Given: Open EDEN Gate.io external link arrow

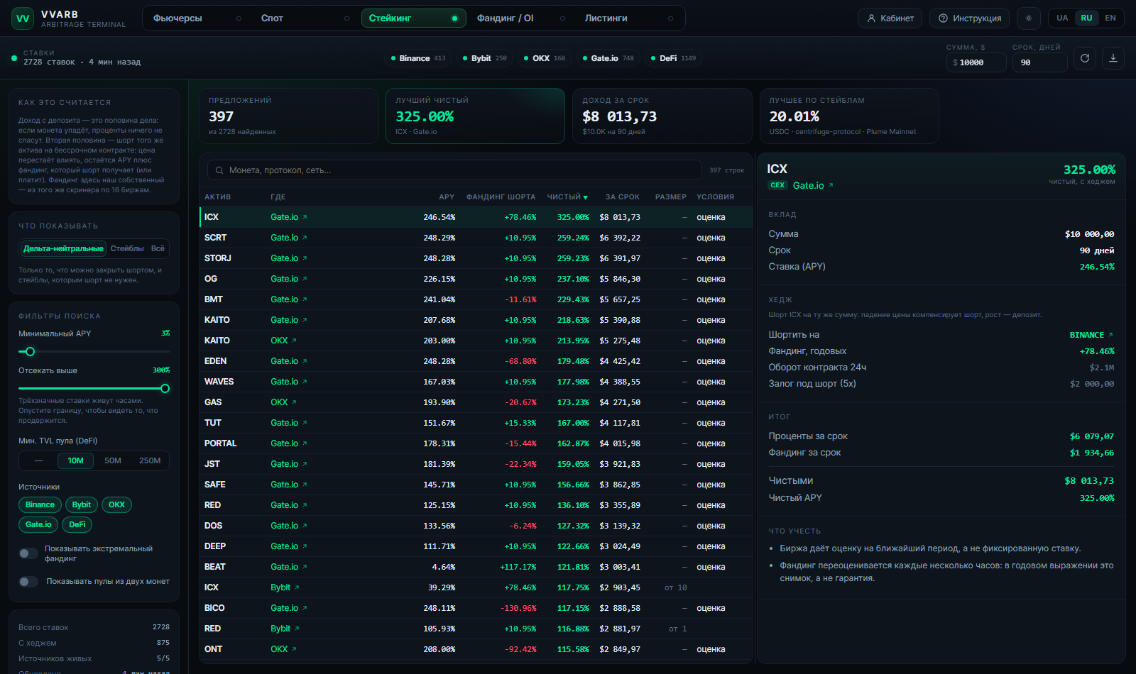Looking at the screenshot, I should pos(305,361).
